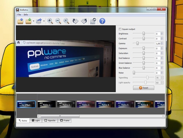Select the No Effect thumbnail
The height and width of the screenshot is (138, 183).
coord(26,104)
